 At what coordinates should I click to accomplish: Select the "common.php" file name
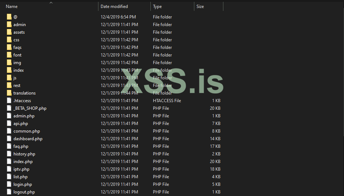click(27, 131)
